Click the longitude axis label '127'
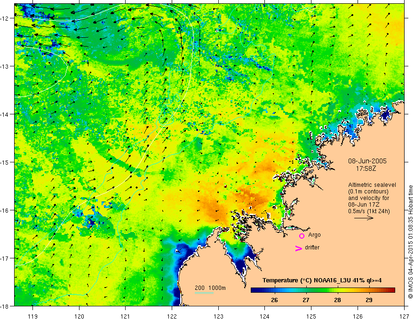Viewport: 414px width, 320px height. point(404,316)
